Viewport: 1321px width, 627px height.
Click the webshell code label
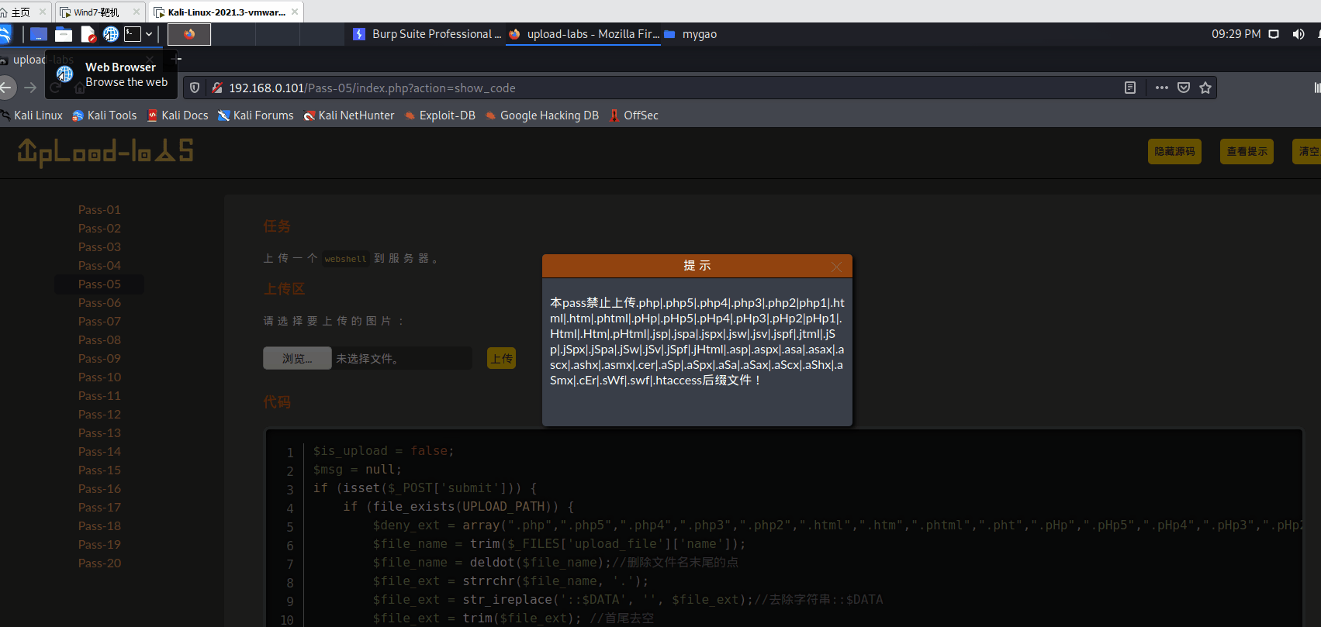pyautogui.click(x=345, y=259)
